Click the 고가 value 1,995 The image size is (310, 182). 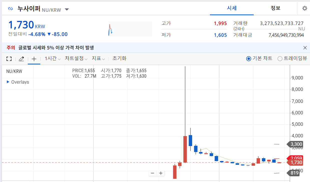pos(220,23)
